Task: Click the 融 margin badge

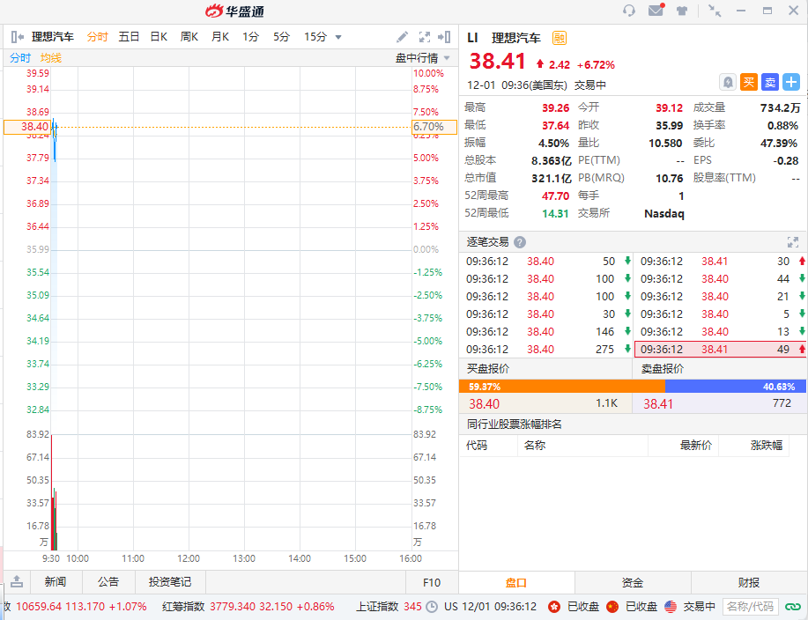Action: coord(560,38)
